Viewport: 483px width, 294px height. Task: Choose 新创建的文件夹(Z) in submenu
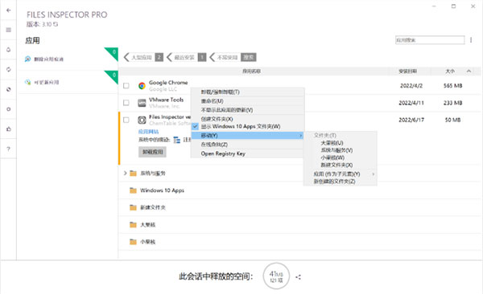pos(335,182)
